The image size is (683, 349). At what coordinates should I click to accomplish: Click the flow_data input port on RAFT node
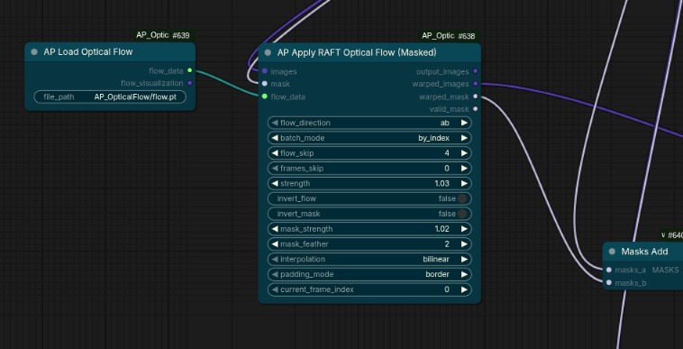click(265, 96)
